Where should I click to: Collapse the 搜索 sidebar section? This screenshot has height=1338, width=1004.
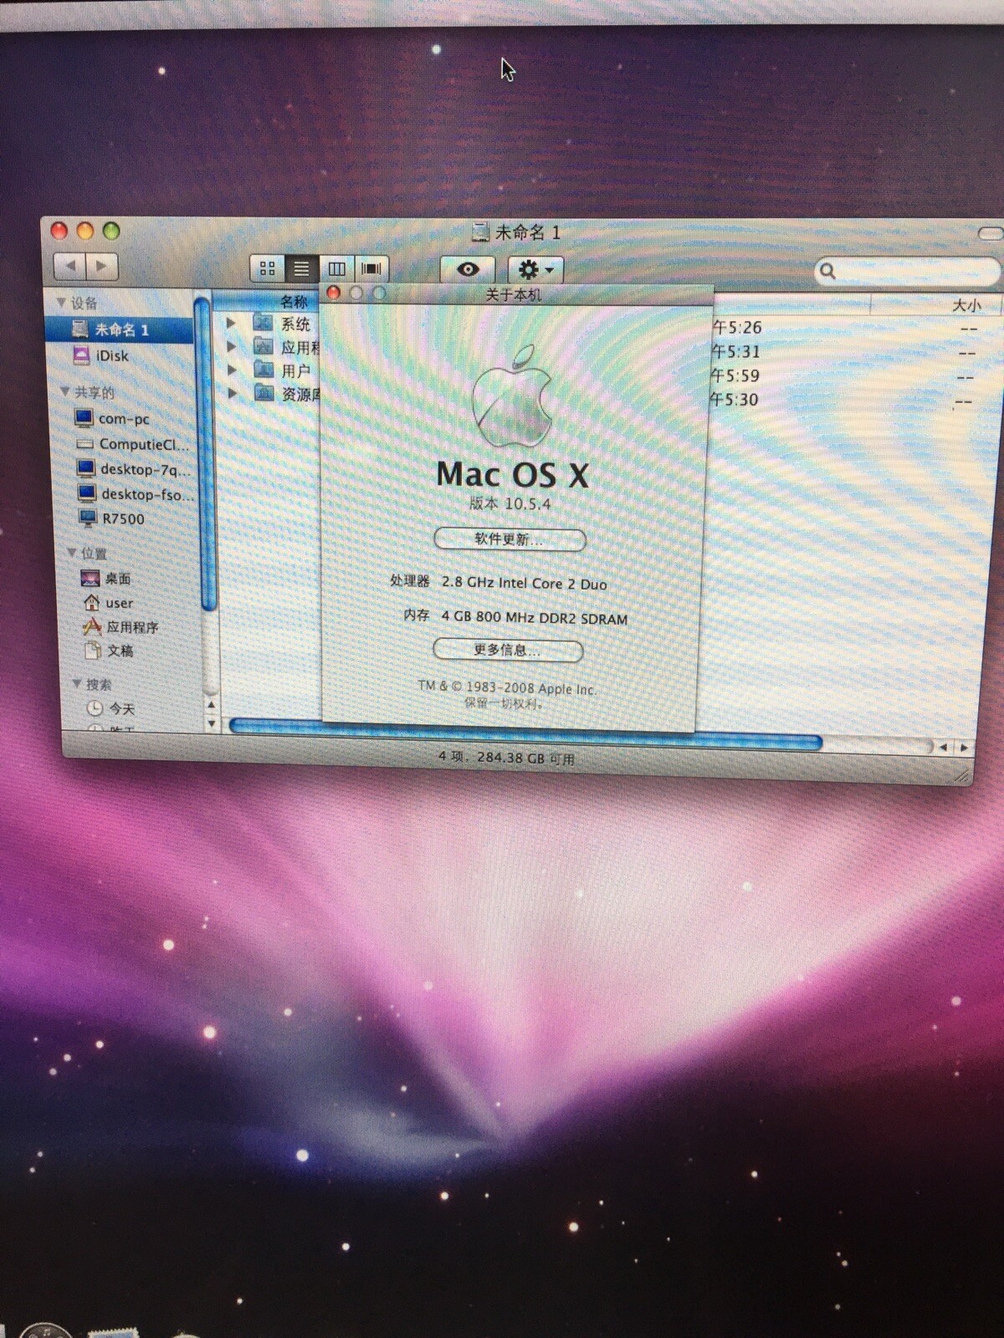point(77,683)
